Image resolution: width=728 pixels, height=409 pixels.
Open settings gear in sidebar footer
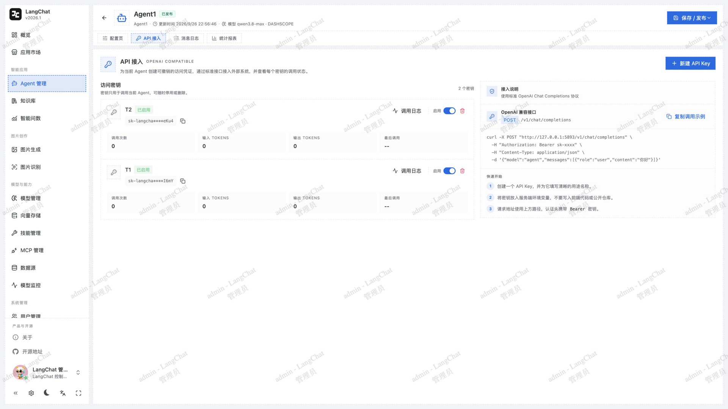click(x=31, y=393)
